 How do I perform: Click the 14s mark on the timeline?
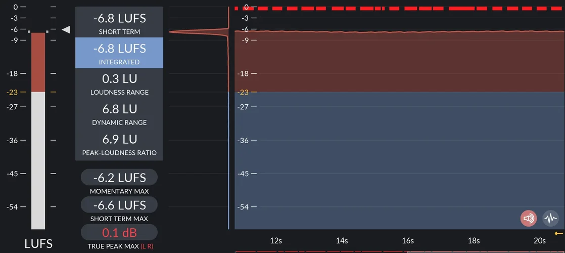coord(342,241)
